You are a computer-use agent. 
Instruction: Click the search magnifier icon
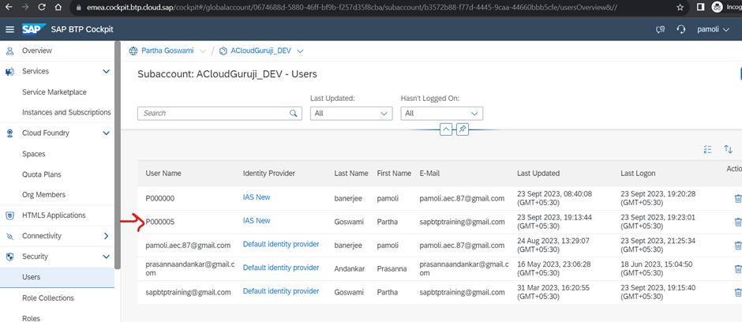(x=294, y=114)
